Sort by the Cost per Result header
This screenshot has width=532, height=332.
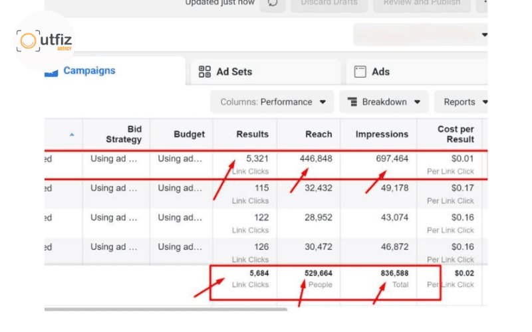coord(456,134)
